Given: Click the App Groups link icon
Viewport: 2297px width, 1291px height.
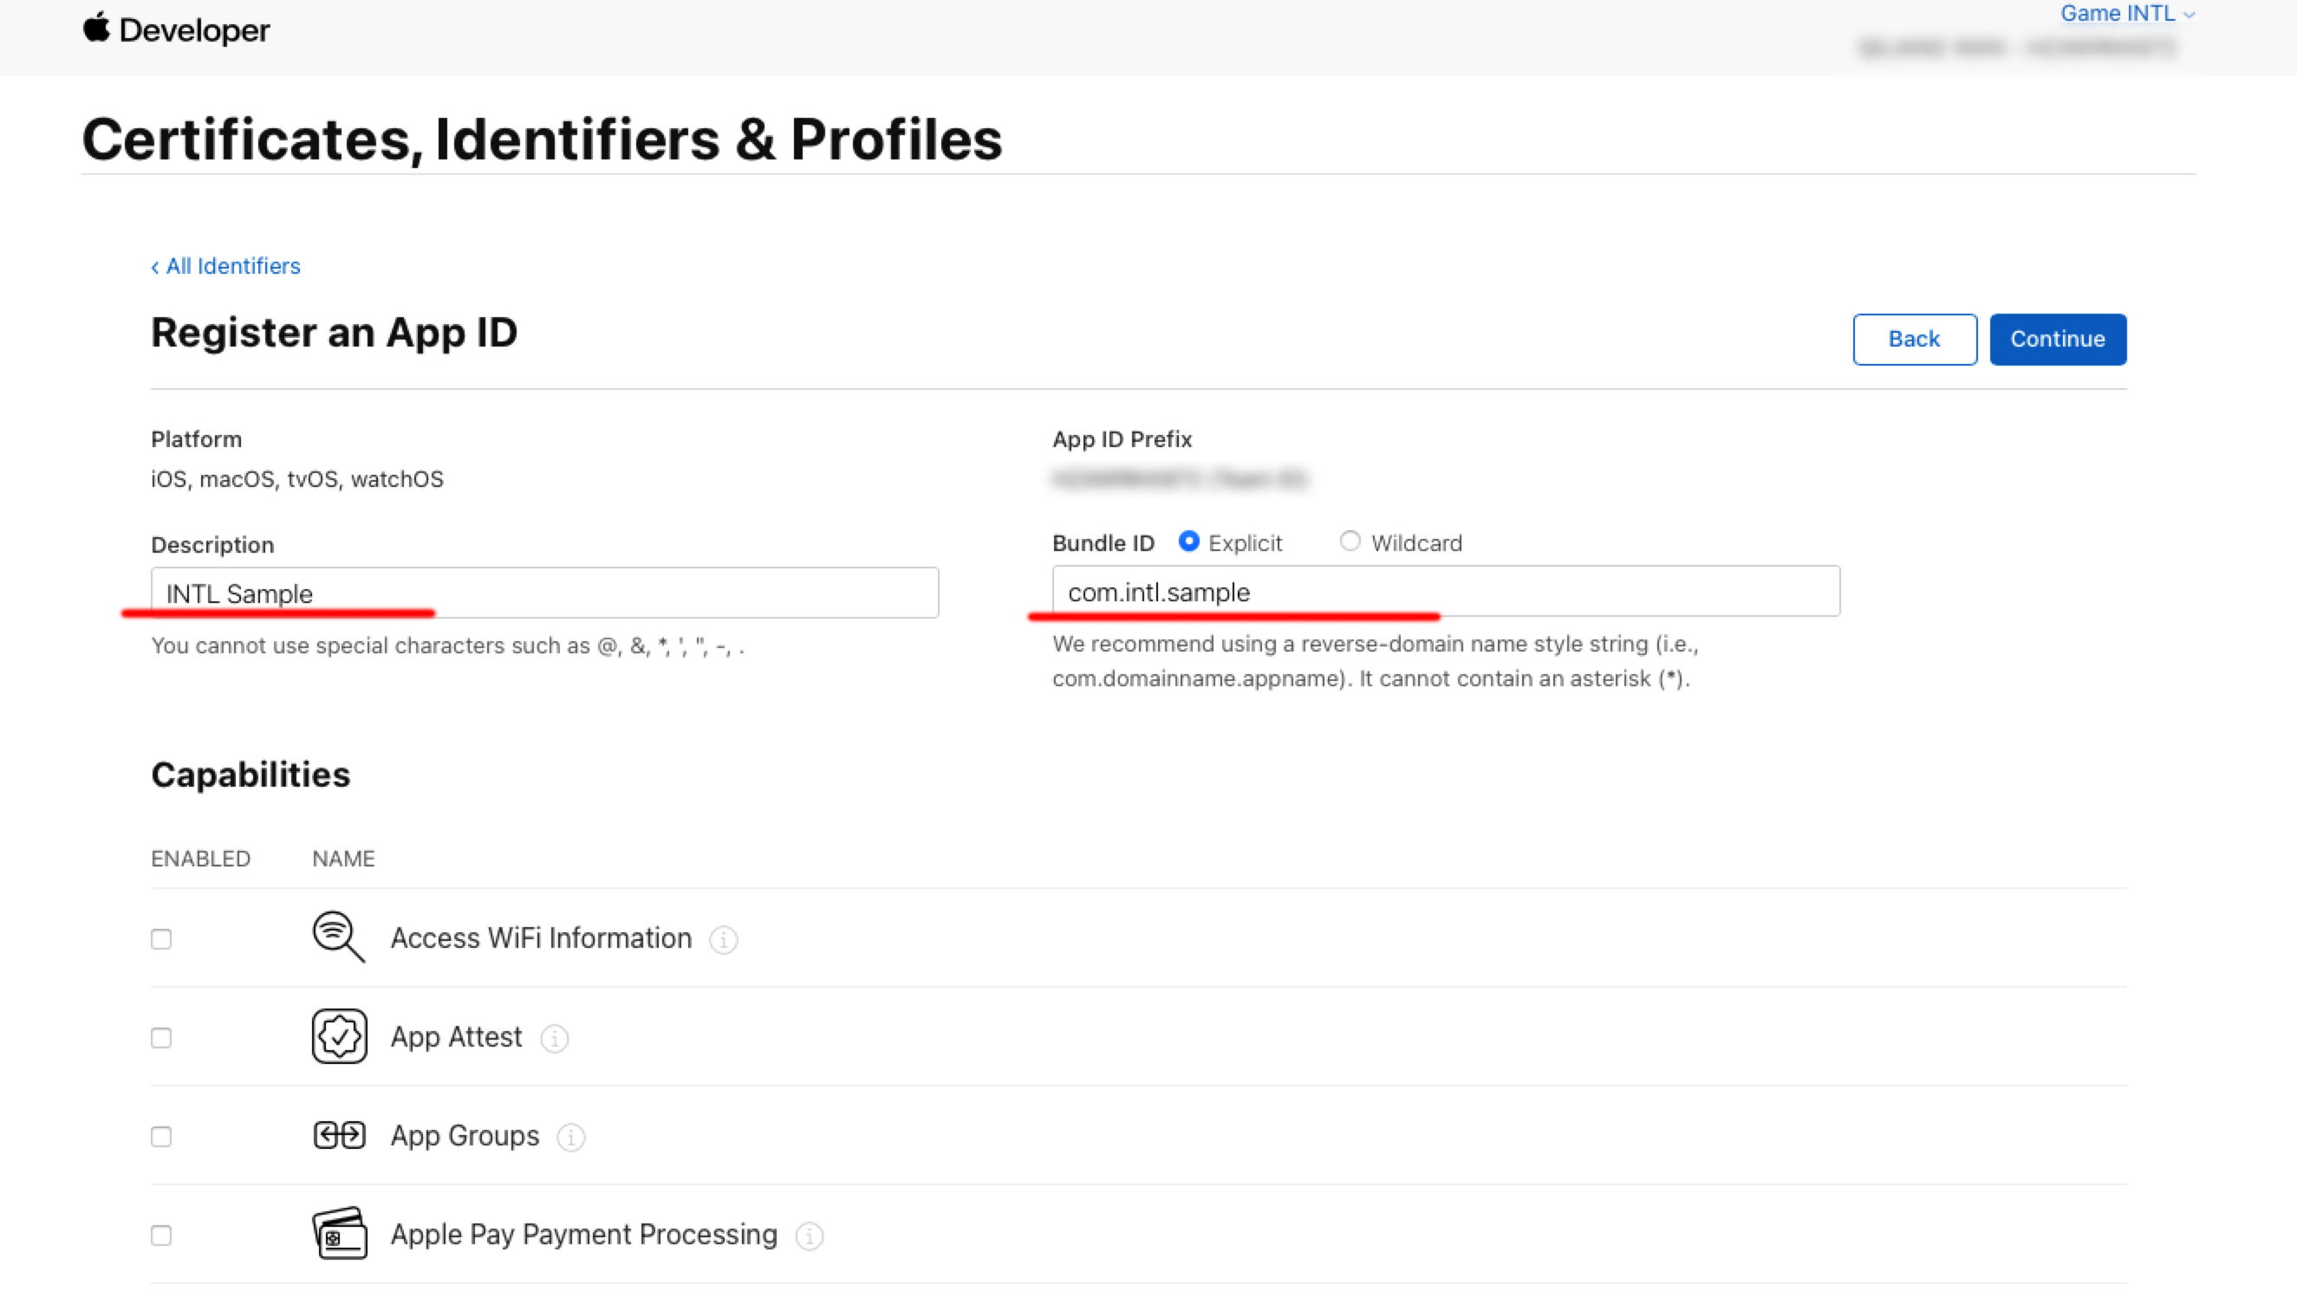Looking at the screenshot, I should [338, 1135].
